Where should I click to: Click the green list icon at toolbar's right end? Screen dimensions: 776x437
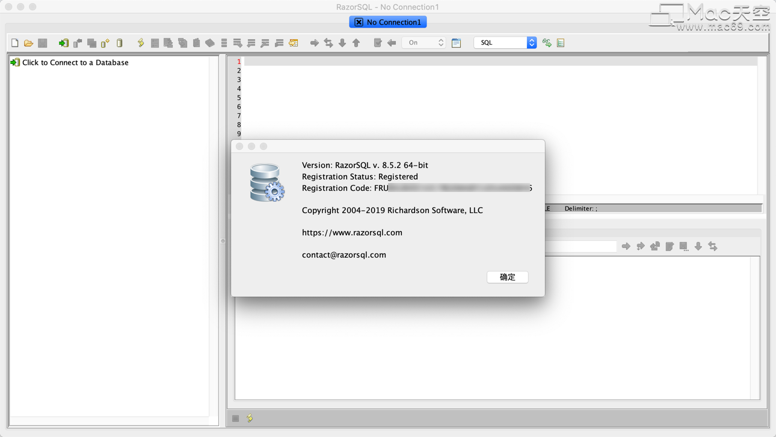point(561,43)
